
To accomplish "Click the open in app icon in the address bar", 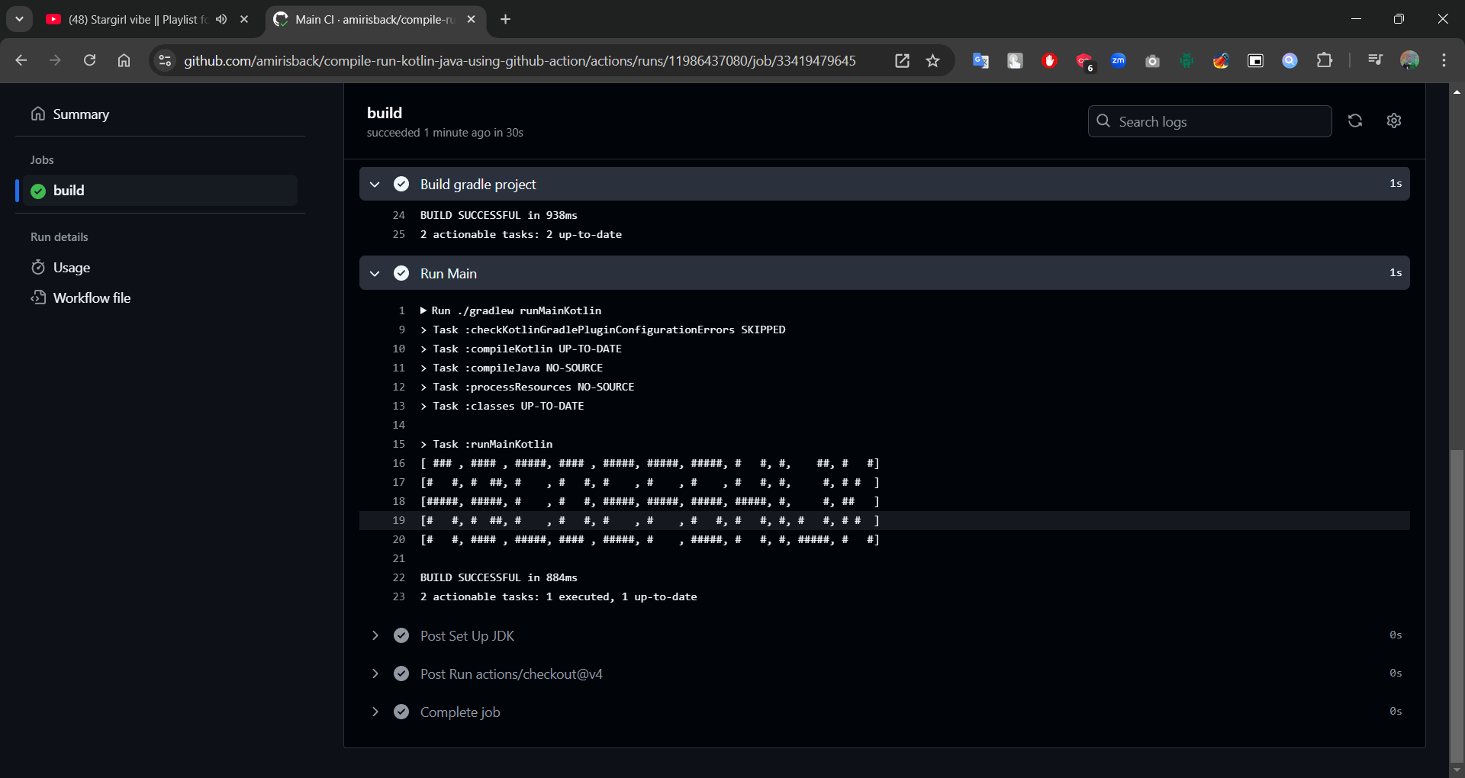I will 902,61.
